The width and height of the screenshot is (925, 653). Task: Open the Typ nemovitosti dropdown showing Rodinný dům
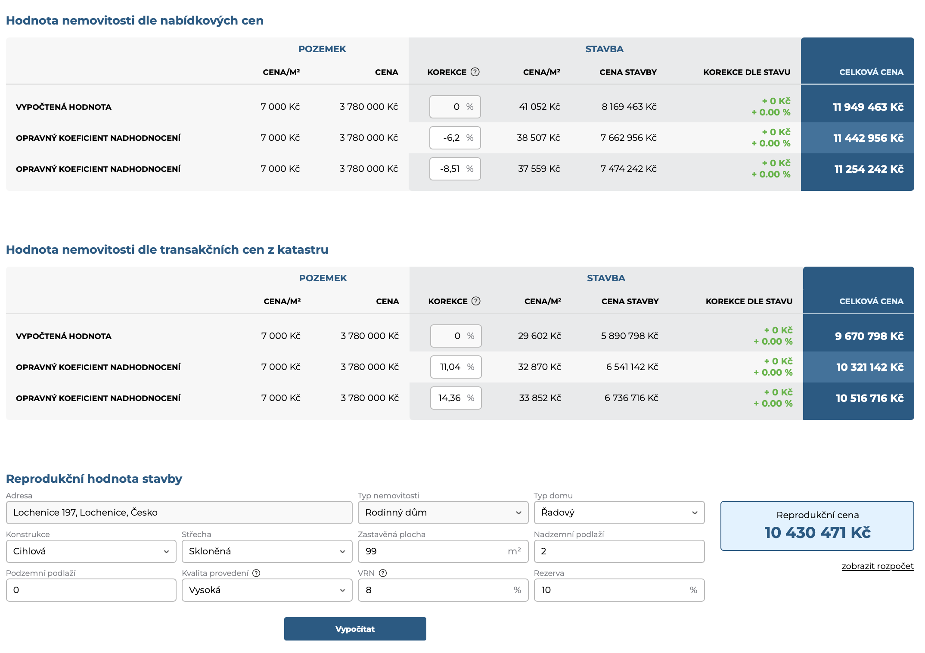(x=443, y=513)
